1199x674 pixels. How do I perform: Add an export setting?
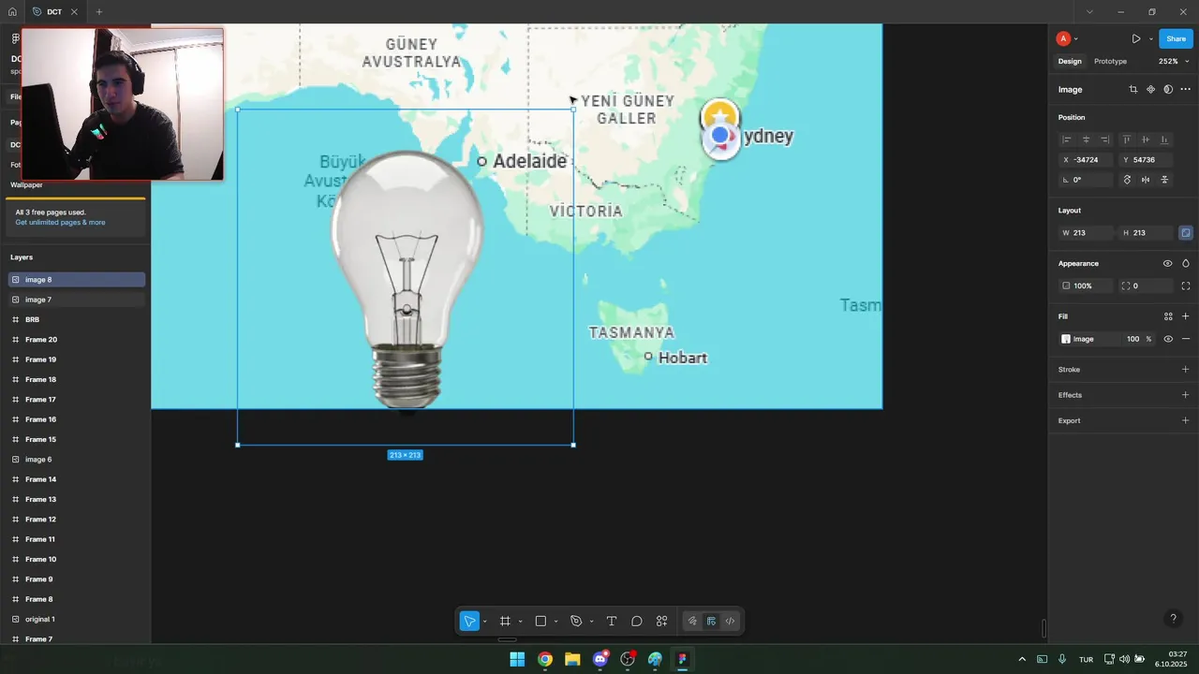tap(1186, 420)
